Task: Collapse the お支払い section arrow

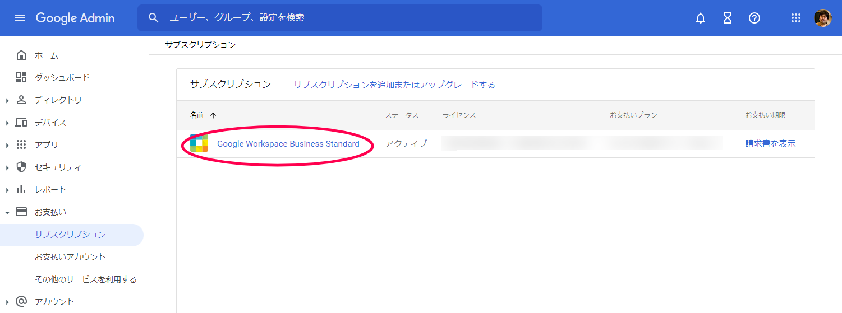Action: 7,212
